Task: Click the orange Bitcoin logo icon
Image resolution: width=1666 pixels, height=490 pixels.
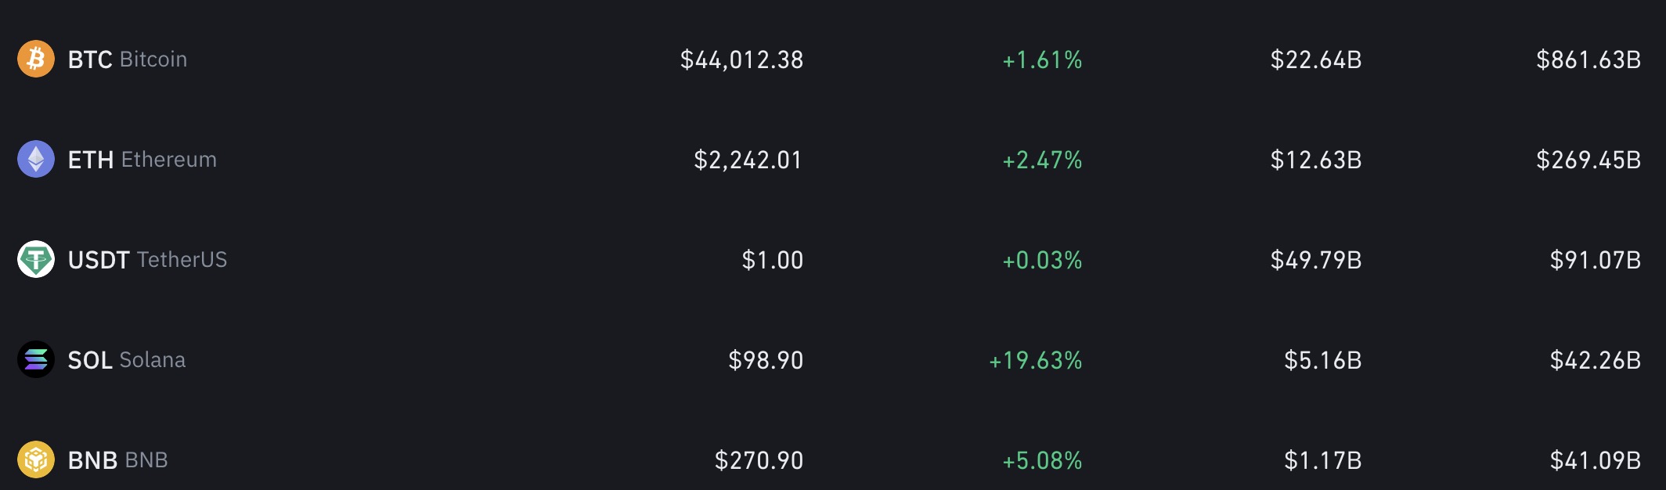Action: 36,59
